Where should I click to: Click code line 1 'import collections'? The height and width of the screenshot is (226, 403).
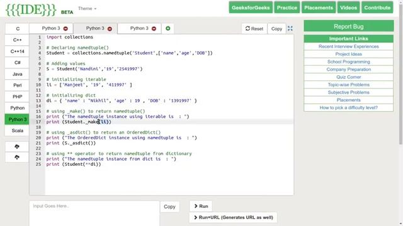pos(70,37)
